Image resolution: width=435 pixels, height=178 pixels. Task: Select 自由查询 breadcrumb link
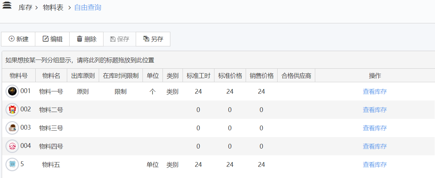[88, 7]
